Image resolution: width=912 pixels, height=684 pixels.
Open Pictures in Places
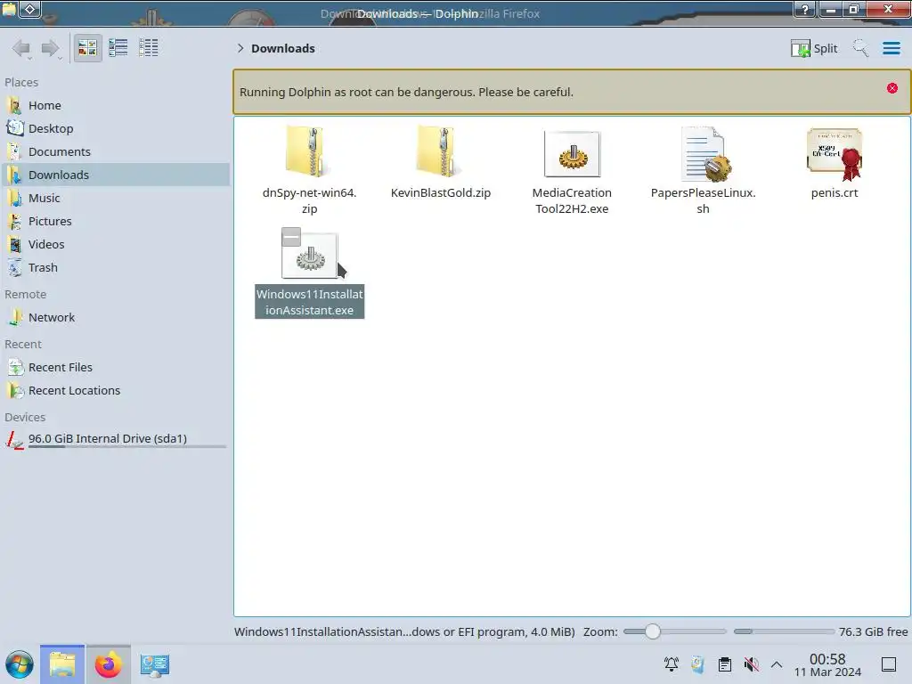115,222
